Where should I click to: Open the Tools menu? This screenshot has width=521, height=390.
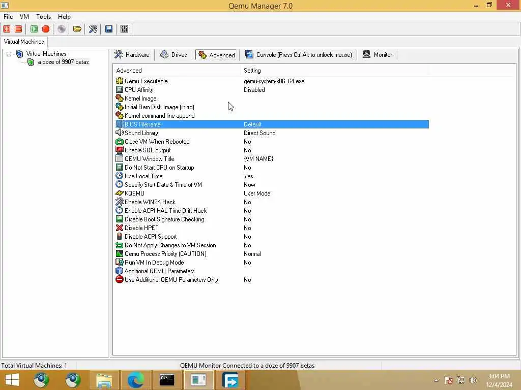pyautogui.click(x=44, y=17)
